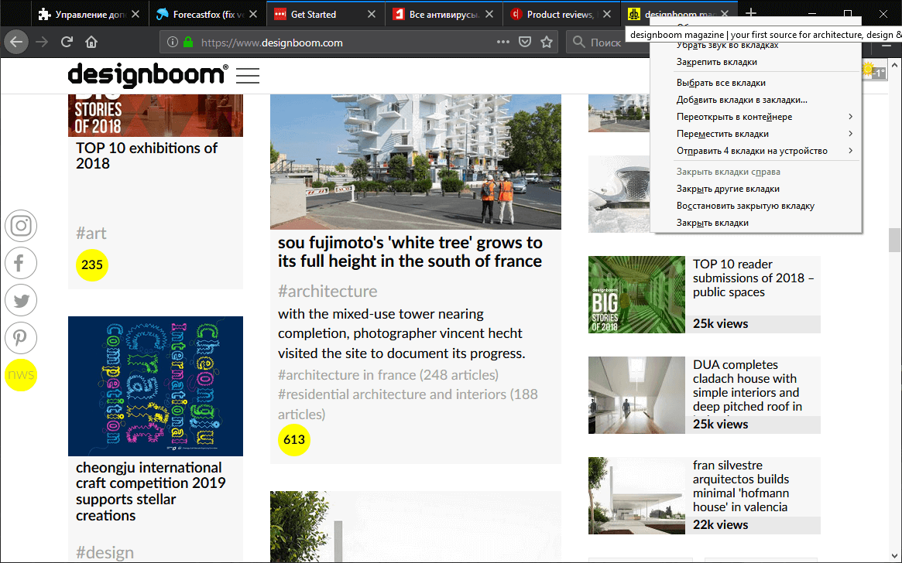The width and height of the screenshot is (902, 563).
Task: Open cladach house interior thumbnail
Action: [636, 395]
